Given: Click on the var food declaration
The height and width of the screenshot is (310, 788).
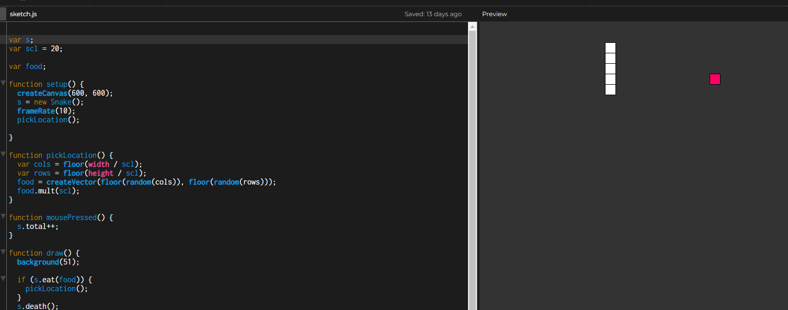Looking at the screenshot, I should (x=28, y=66).
